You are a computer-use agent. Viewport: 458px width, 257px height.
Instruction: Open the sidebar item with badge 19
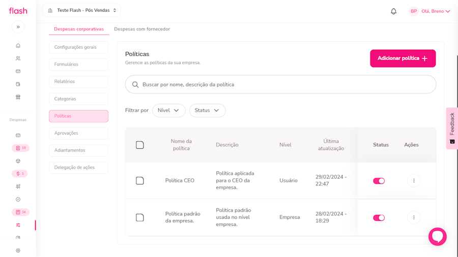pos(20,148)
